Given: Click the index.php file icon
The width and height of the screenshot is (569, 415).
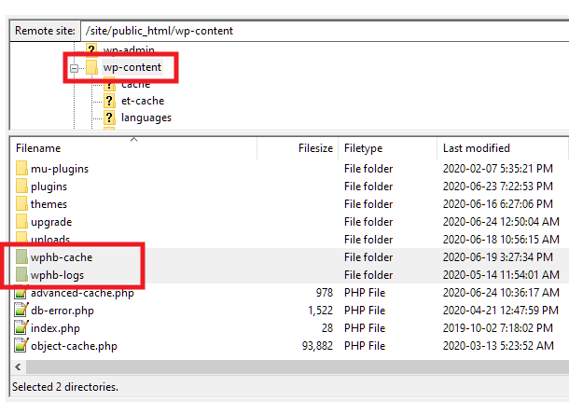Looking at the screenshot, I should coord(21,328).
